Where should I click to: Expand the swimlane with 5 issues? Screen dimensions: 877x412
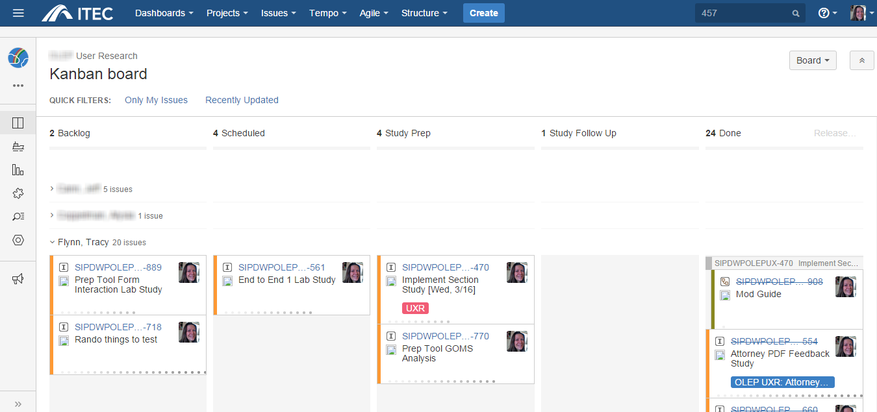[53, 189]
